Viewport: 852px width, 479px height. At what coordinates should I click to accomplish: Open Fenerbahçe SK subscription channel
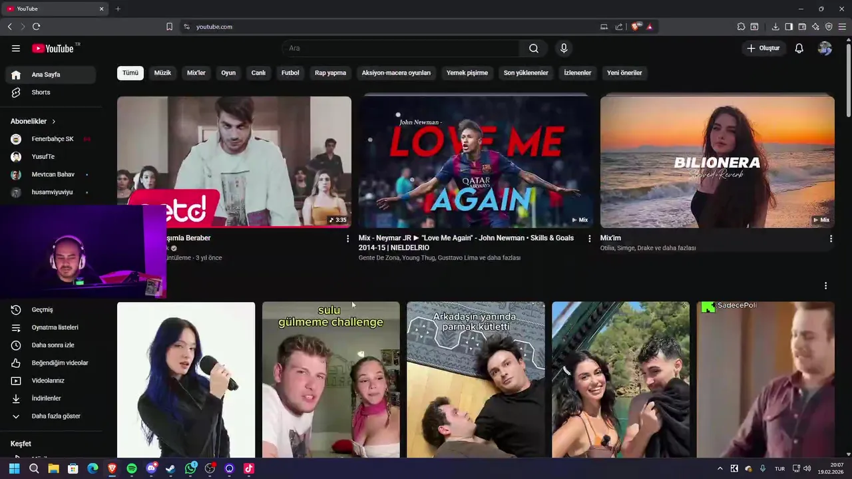coord(51,139)
